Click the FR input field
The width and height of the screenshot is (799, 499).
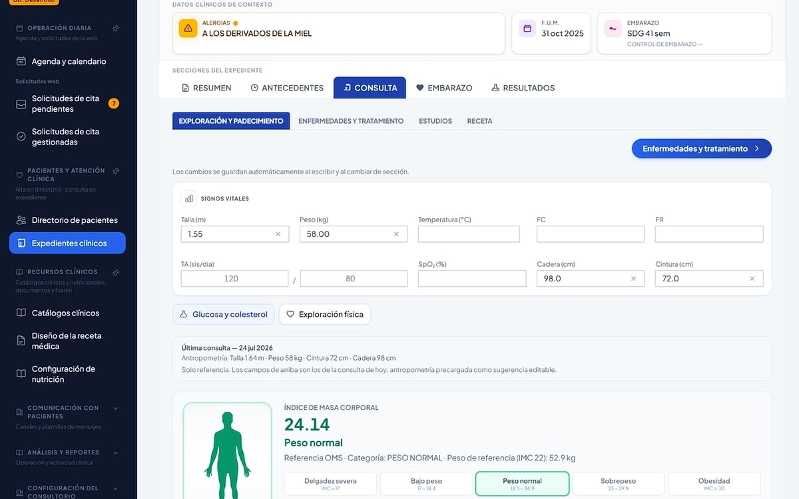[x=709, y=234]
